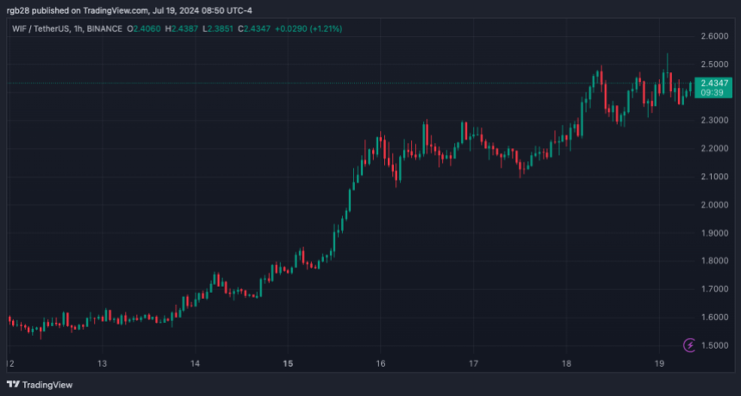The width and height of the screenshot is (741, 396).
Task: Click the 2.0000 price scale label
Action: (x=714, y=205)
